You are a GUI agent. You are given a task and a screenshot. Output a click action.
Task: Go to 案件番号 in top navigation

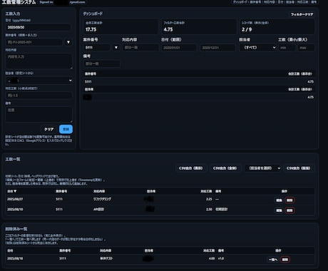[255, 2]
